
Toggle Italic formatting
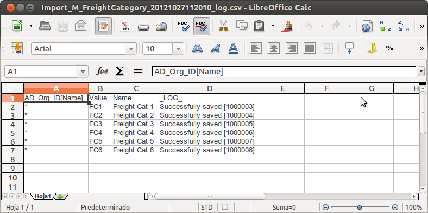216,48
